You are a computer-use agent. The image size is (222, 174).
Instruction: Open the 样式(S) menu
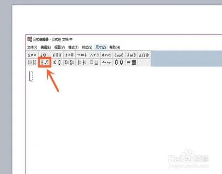click(x=87, y=47)
